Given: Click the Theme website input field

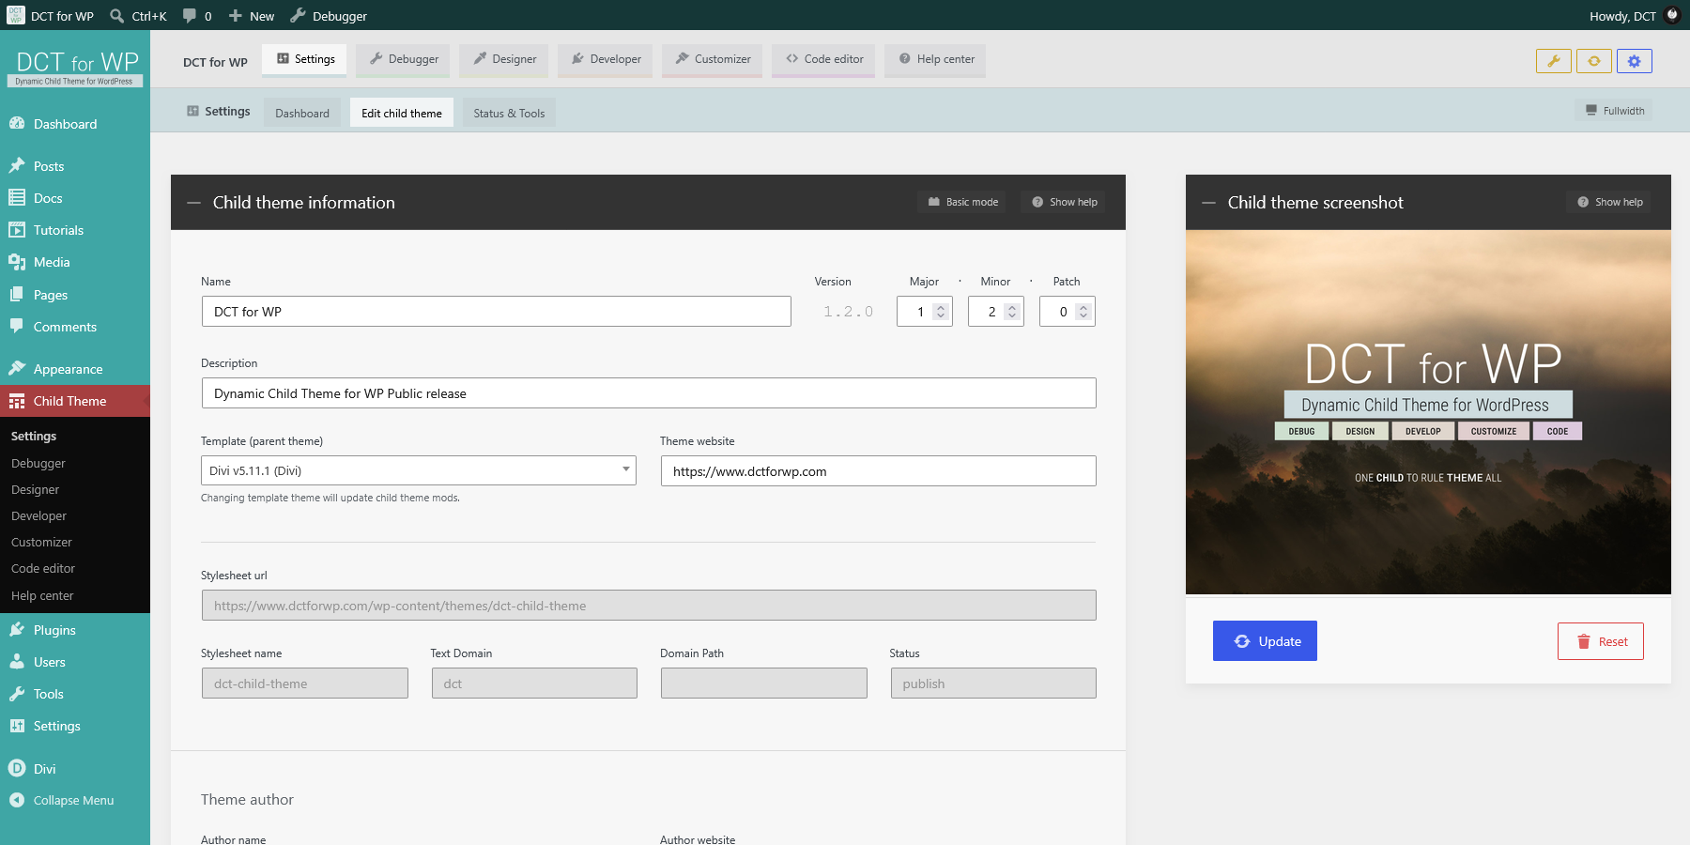Looking at the screenshot, I should tap(879, 471).
